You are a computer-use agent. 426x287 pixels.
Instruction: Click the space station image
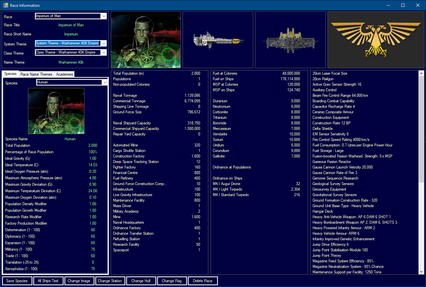coord(290,40)
